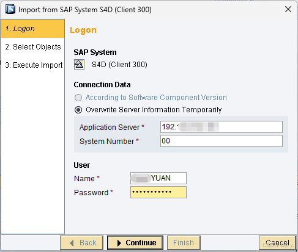The height and width of the screenshot is (252, 298).
Task: Click the User section heading
Action: (x=81, y=165)
